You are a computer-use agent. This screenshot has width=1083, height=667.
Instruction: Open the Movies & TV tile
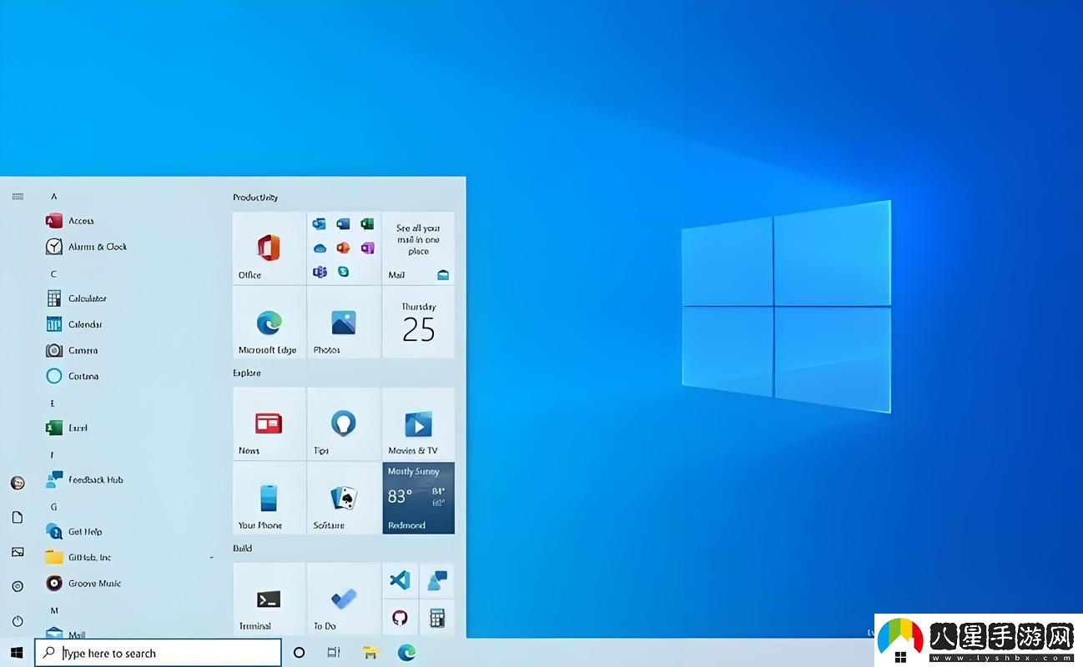pos(417,424)
